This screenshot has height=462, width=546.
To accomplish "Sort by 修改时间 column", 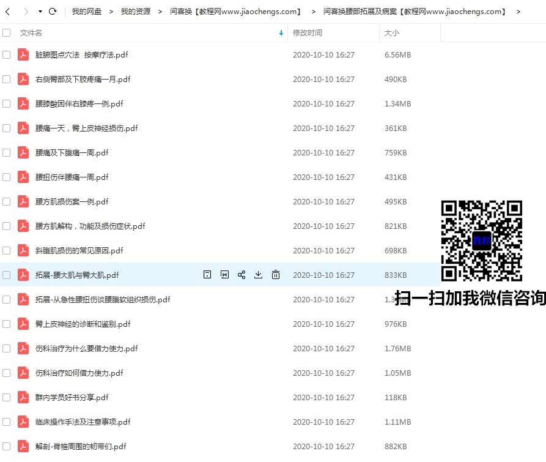I will (x=308, y=33).
